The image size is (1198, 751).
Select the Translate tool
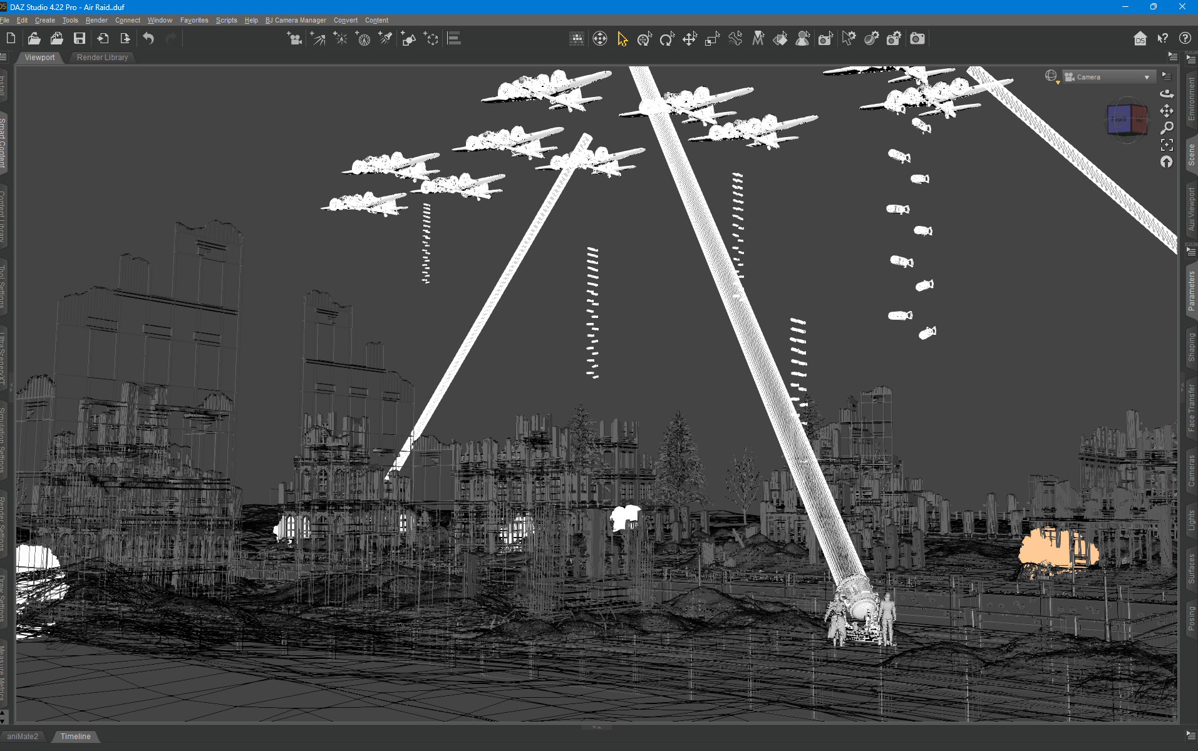[689, 39]
